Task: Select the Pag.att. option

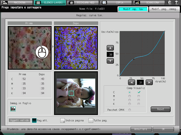Action: [34, 120]
